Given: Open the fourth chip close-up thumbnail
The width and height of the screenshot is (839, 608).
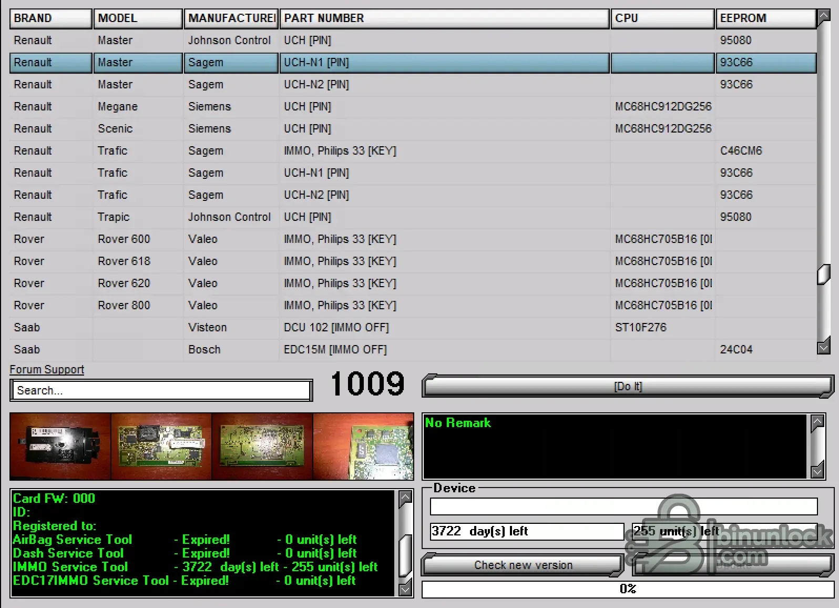Looking at the screenshot, I should coord(363,447).
